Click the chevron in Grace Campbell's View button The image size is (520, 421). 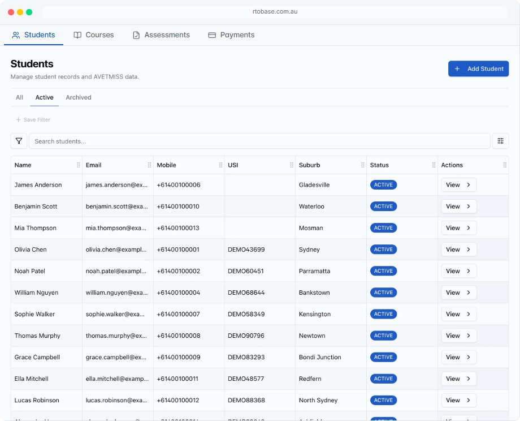point(469,357)
